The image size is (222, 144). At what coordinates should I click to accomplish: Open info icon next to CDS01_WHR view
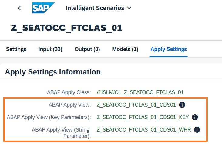(x=197, y=130)
